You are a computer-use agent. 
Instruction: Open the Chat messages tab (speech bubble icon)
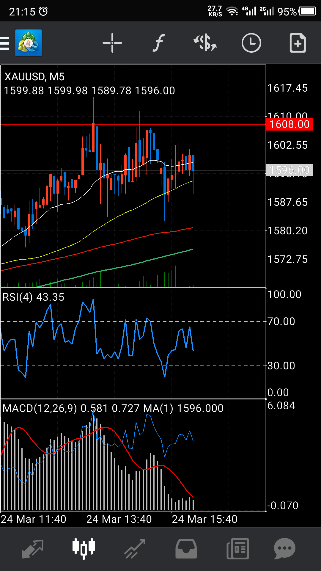click(x=285, y=549)
